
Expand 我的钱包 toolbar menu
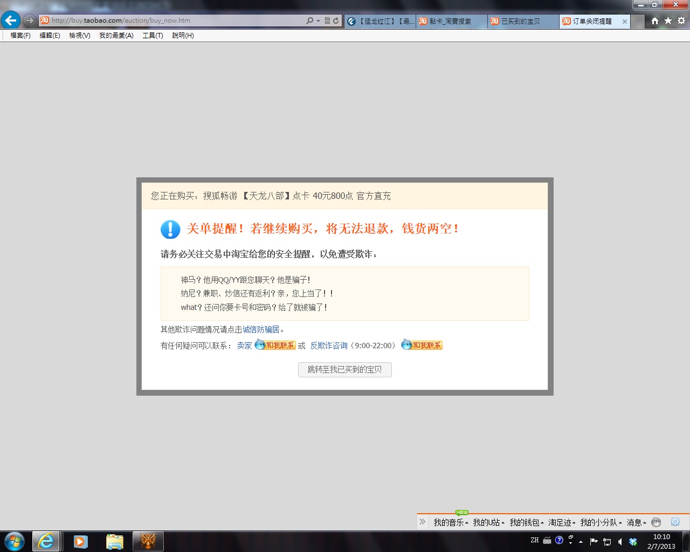click(527, 522)
